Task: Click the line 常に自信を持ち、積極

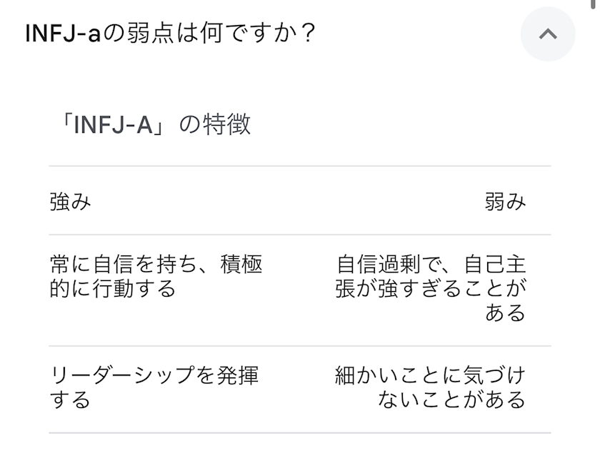Action: [156, 265]
